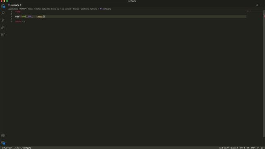Open the Search view in the activity bar
Viewport: 265px width, 149px height.
click(3, 13)
